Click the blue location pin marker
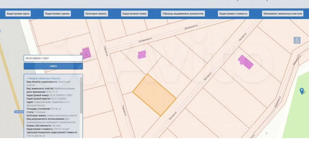 point(302,91)
